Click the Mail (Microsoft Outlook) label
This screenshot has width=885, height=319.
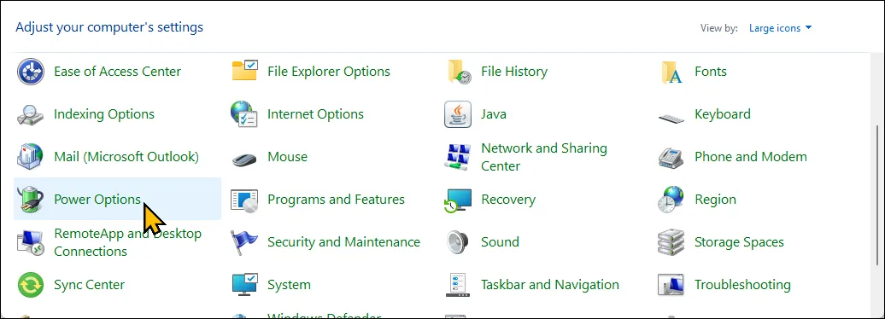tap(126, 157)
